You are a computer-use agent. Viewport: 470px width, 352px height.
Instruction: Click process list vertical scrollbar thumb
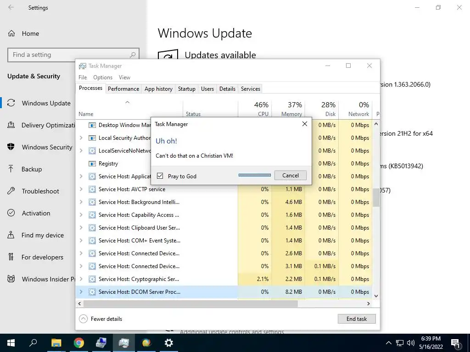click(x=376, y=197)
